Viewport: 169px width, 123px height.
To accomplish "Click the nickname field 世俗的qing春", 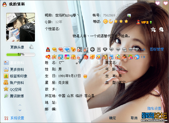I will click(67, 15).
